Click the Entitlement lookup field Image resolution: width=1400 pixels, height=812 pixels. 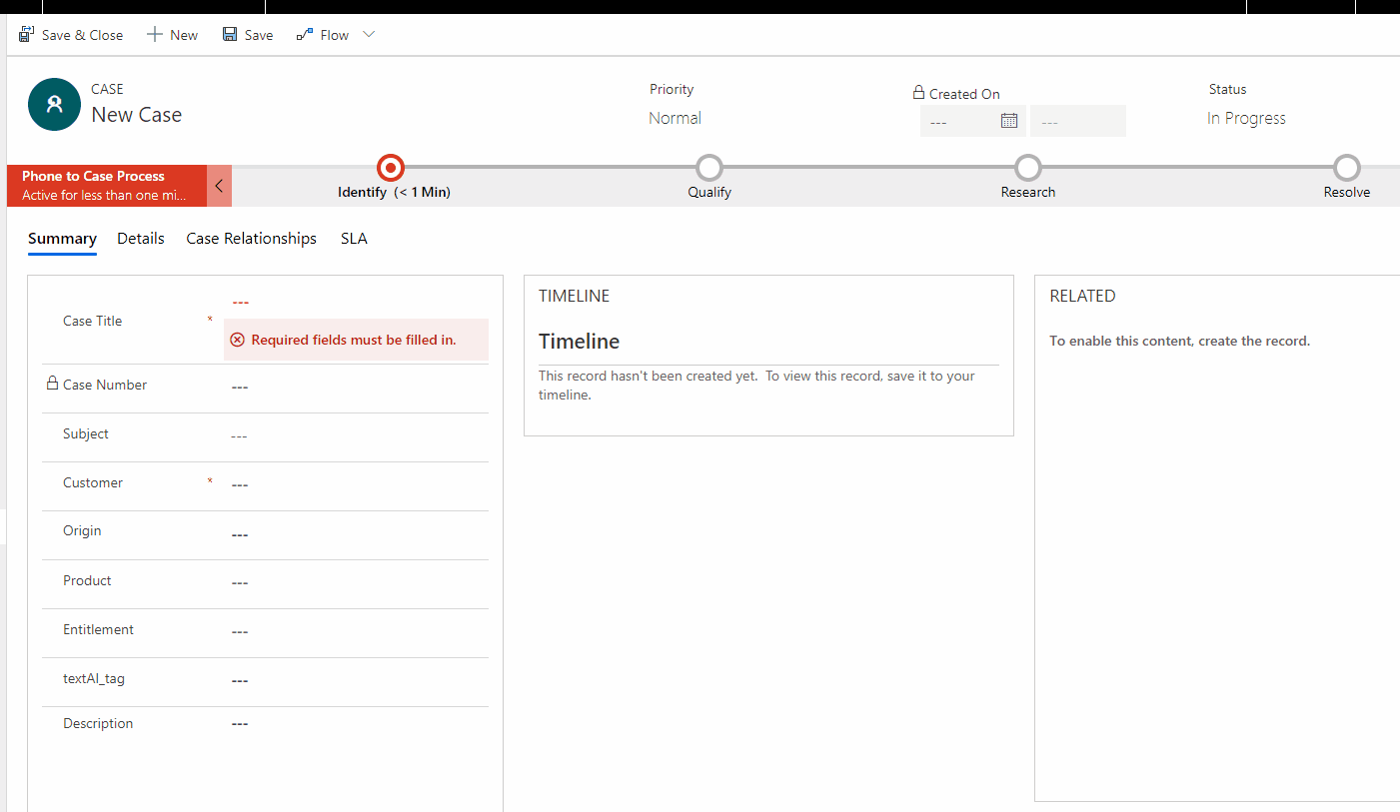click(356, 632)
